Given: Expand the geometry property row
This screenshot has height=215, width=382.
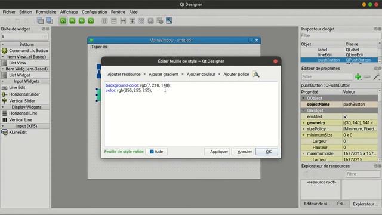Looking at the screenshot, I should [303, 123].
